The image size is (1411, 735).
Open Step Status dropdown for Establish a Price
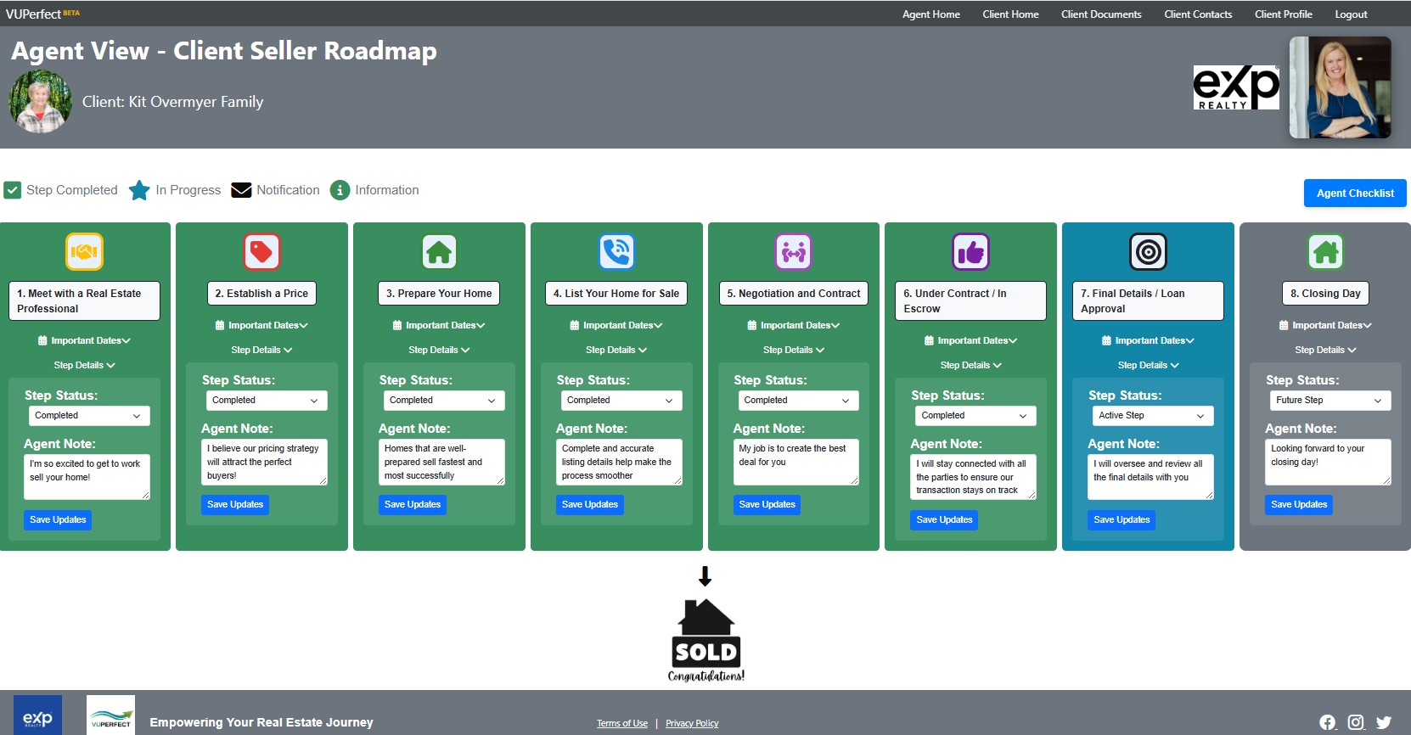tap(267, 401)
